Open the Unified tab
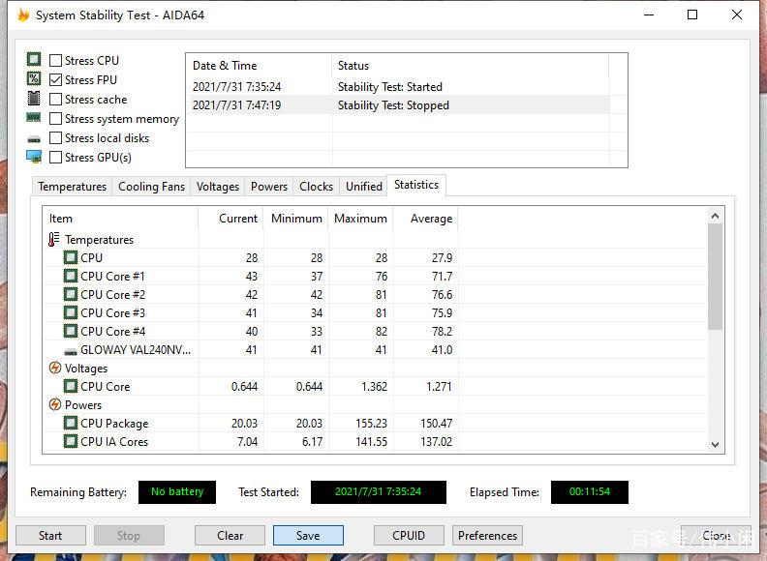767x561 pixels. tap(363, 187)
